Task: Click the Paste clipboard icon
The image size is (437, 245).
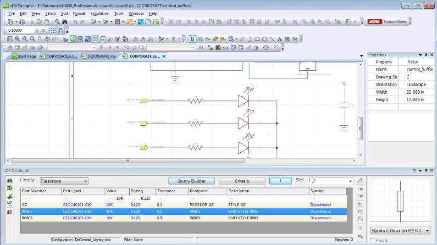Action: (x=47, y=22)
